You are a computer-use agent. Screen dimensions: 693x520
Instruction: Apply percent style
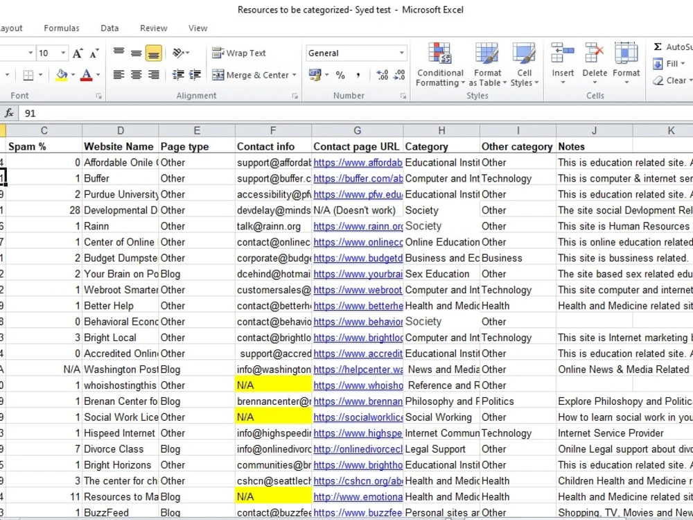point(340,75)
